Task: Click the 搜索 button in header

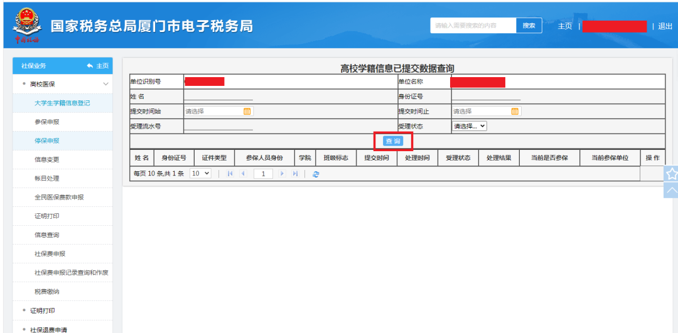Action: tap(529, 26)
